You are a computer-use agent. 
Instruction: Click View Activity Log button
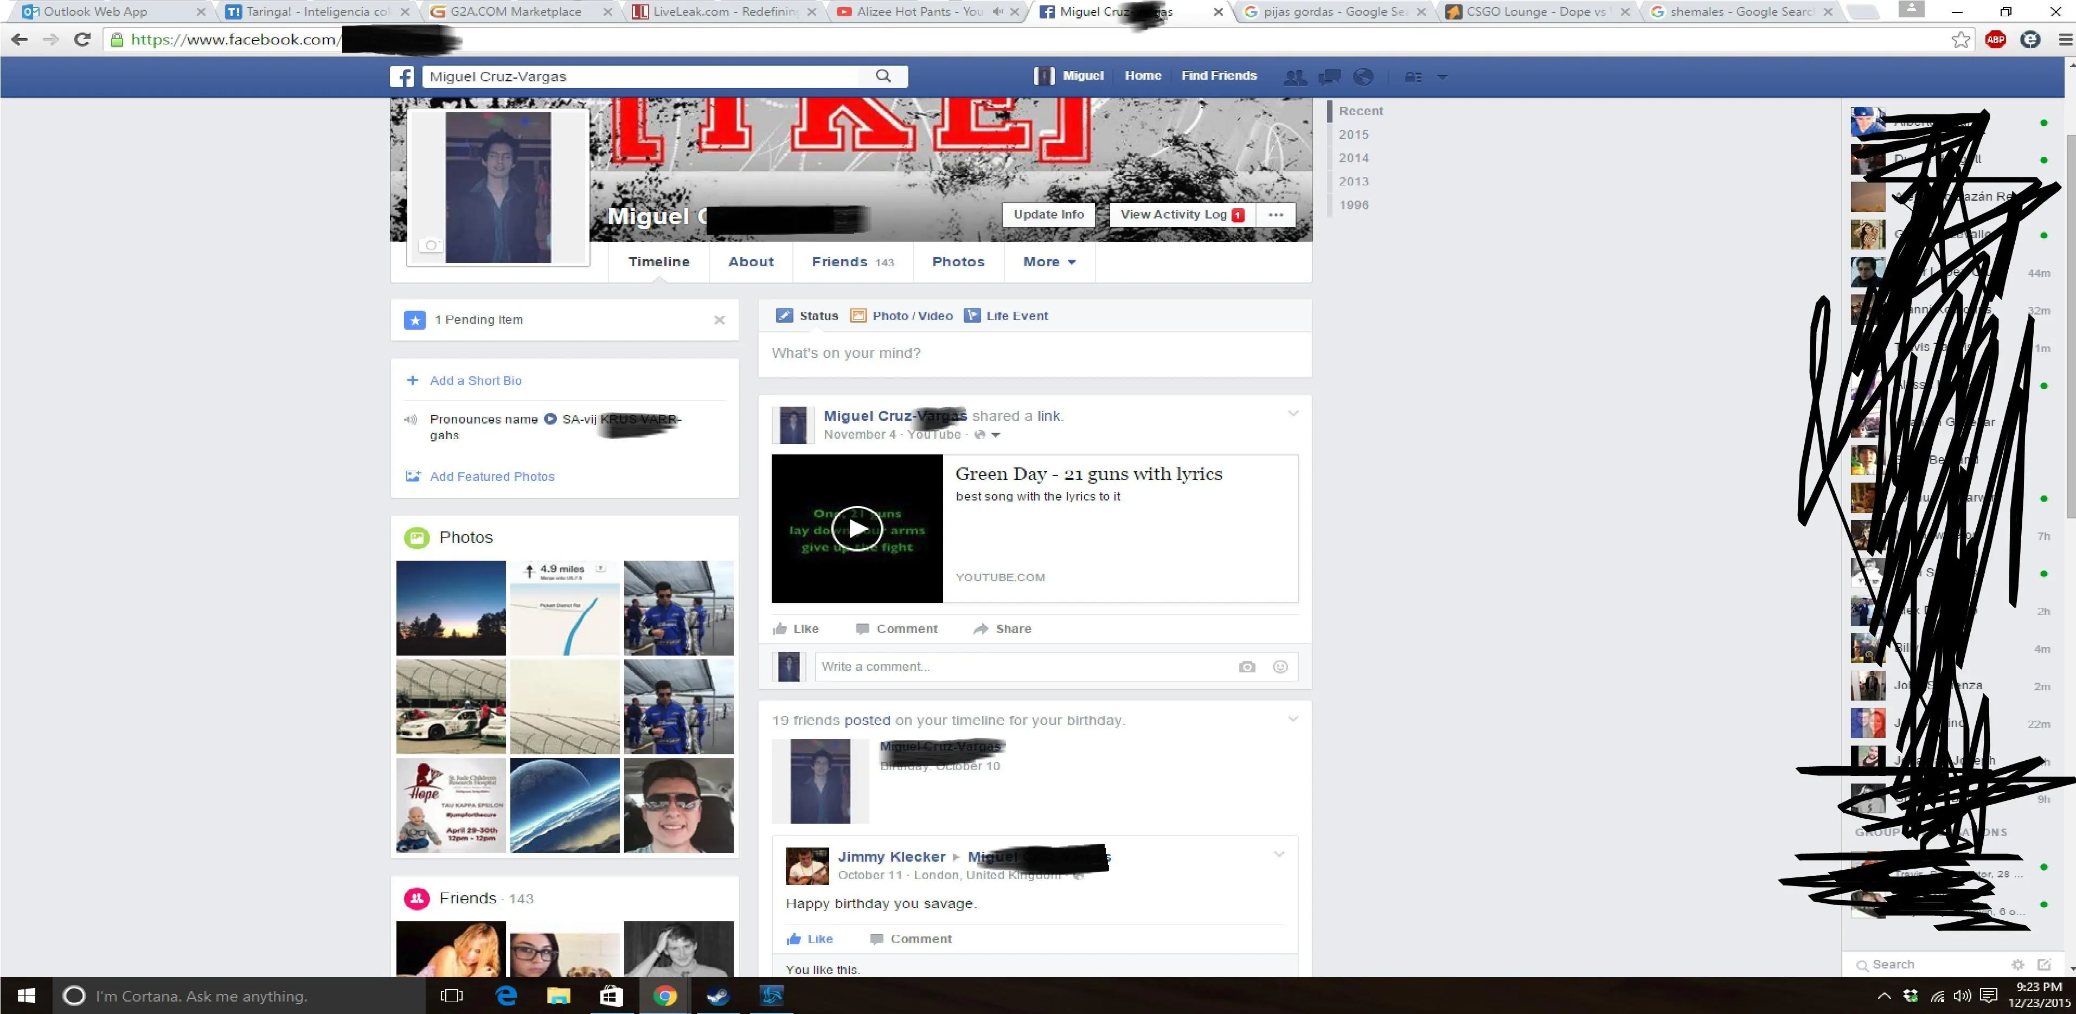[x=1182, y=214]
